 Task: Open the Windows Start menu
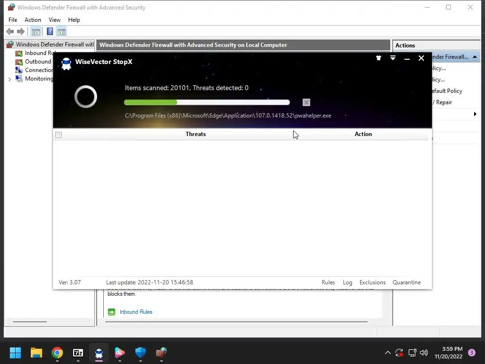(15, 353)
